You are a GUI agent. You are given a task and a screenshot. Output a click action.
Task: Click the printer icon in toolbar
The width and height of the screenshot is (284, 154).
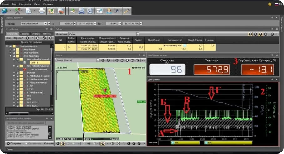41,11
